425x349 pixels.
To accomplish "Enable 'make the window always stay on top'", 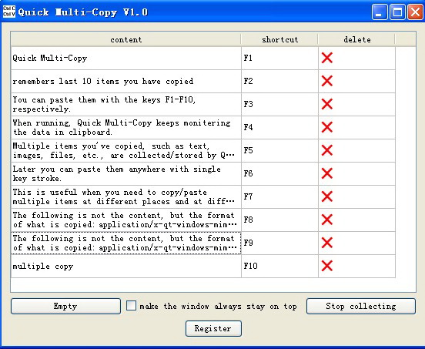I will coord(131,306).
